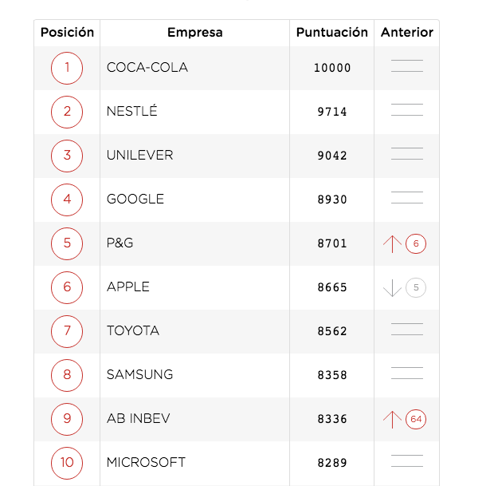494x486 pixels.
Task: Click the red up arrow in AB InBev row
Action: 392,418
